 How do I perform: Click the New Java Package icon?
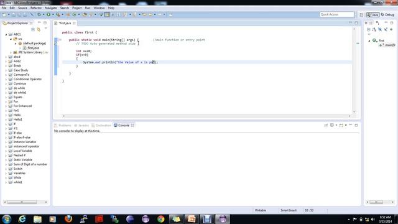click(68, 14)
